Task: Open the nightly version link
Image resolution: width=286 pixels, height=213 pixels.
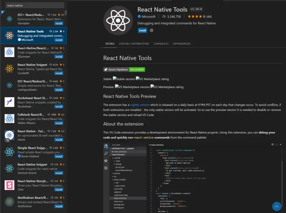Action: (140, 105)
